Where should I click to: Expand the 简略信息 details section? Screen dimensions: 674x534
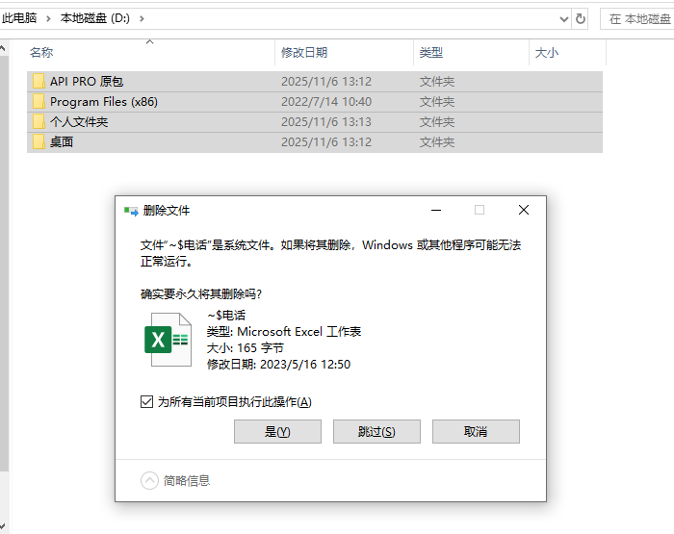pyautogui.click(x=150, y=480)
